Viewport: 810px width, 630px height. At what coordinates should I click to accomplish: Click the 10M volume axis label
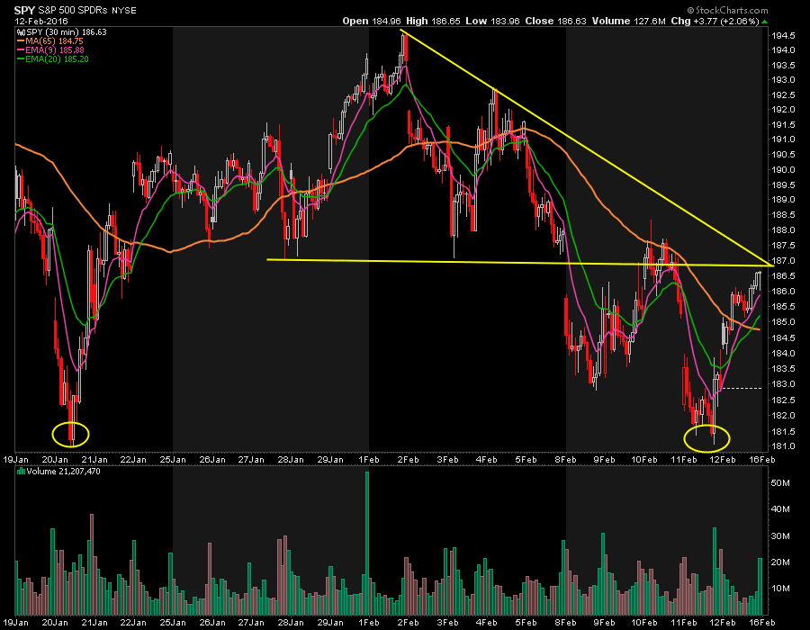pyautogui.click(x=780, y=589)
